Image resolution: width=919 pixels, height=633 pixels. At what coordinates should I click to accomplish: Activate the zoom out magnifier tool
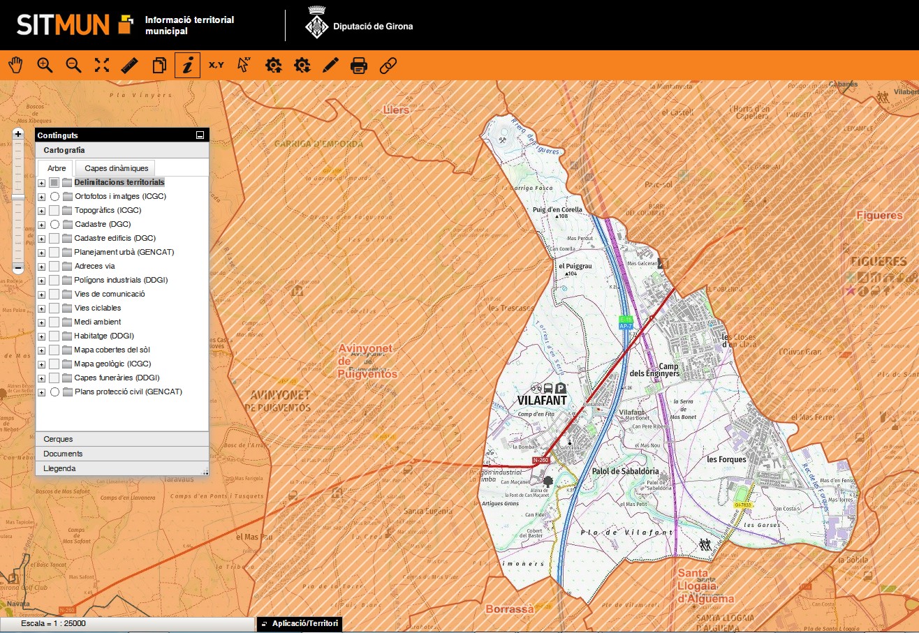coord(73,66)
